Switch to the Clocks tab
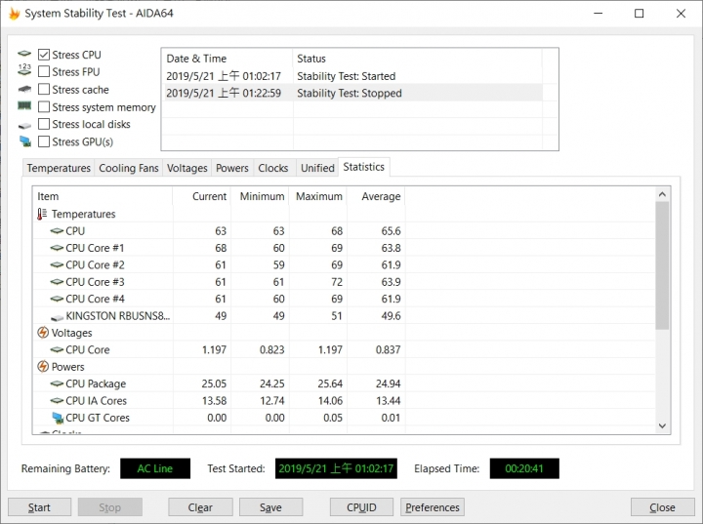Viewport: 703px width, 524px height. (273, 168)
